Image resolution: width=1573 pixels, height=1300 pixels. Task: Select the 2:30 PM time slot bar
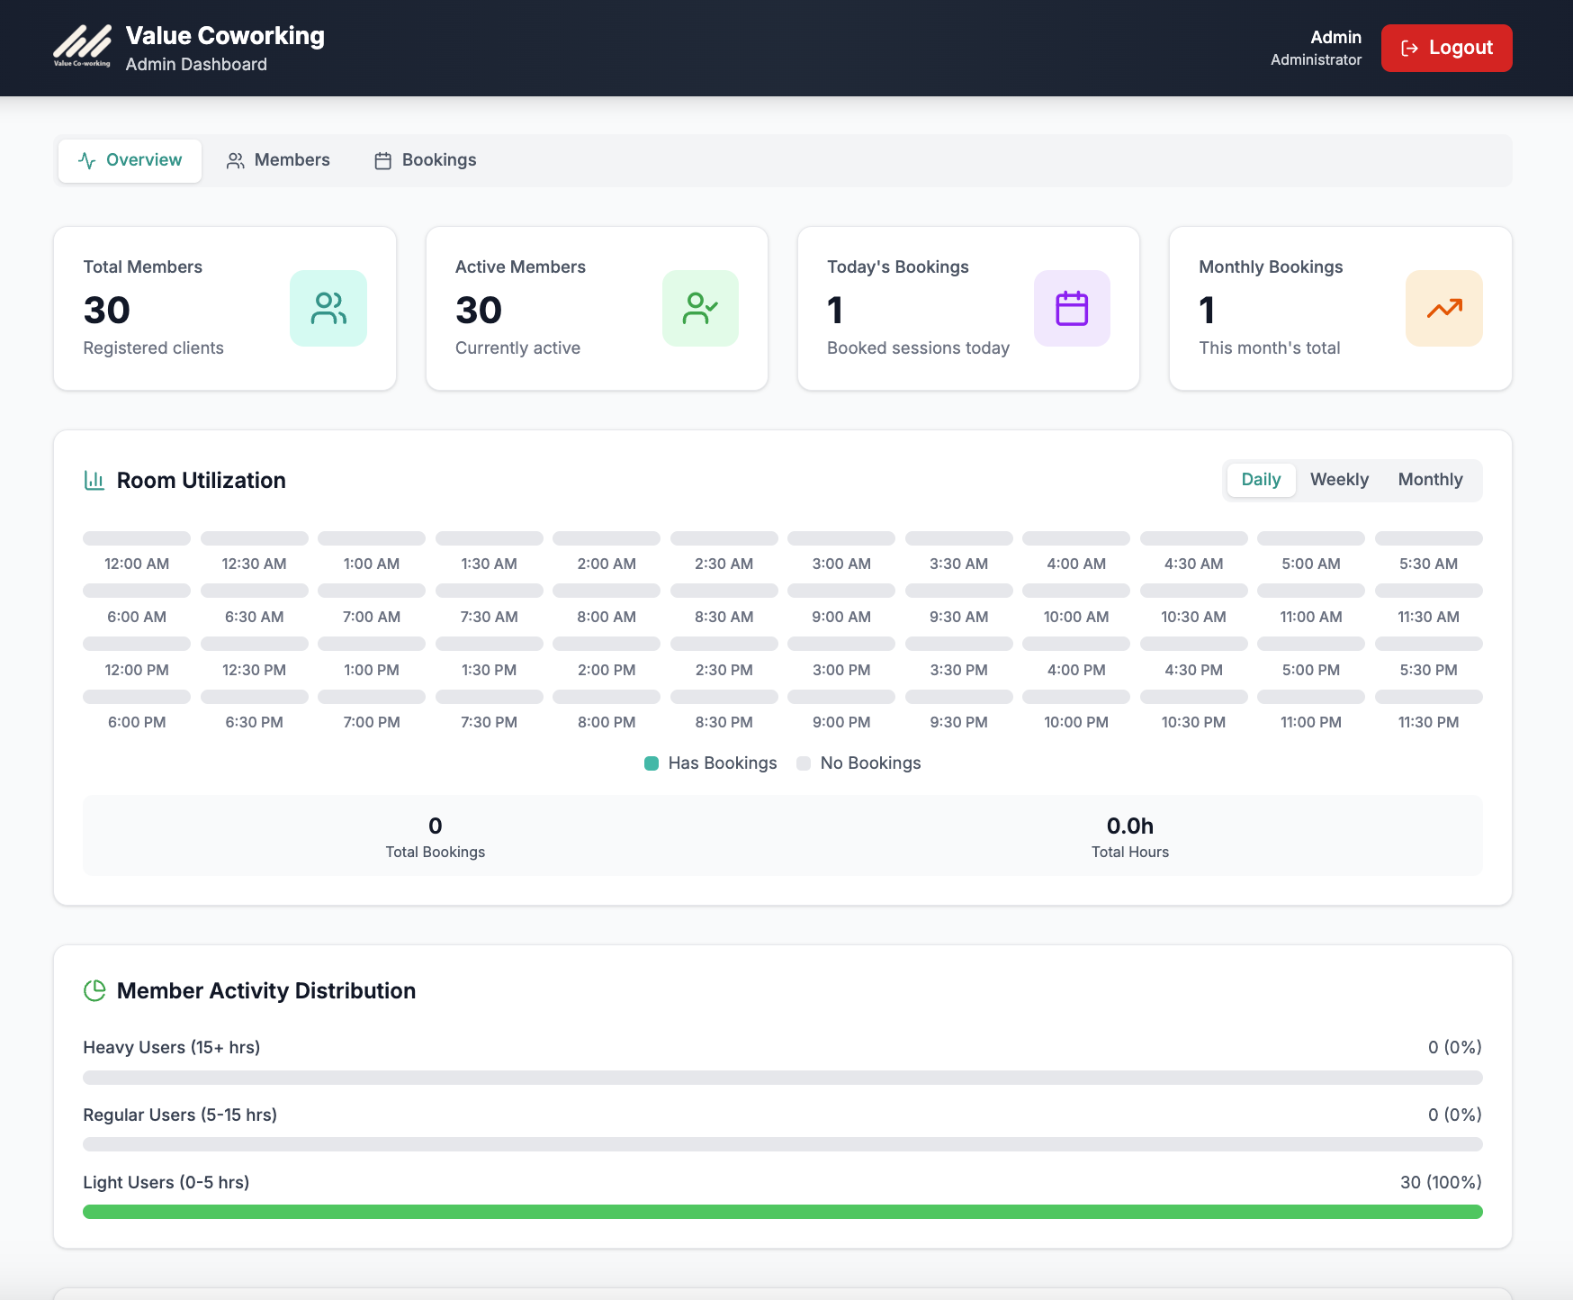[724, 645]
